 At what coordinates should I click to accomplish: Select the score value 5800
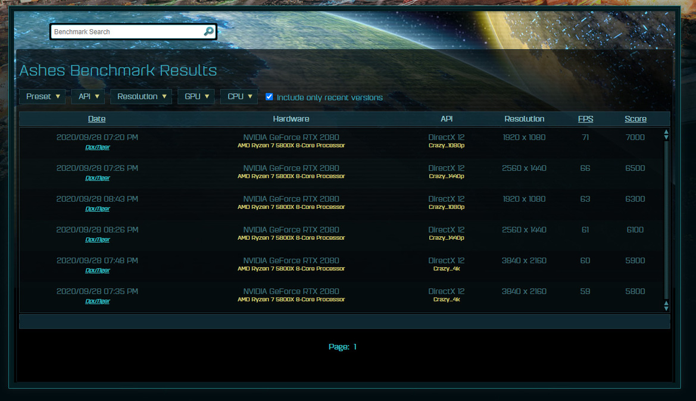pyautogui.click(x=635, y=292)
